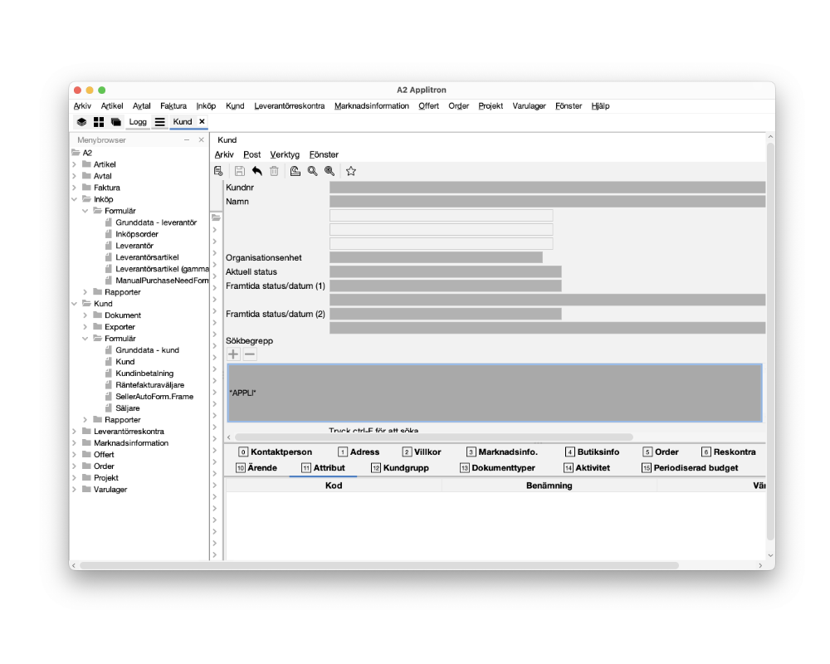Open the three-line hamburger menu icon
830x664 pixels.
[x=160, y=122]
